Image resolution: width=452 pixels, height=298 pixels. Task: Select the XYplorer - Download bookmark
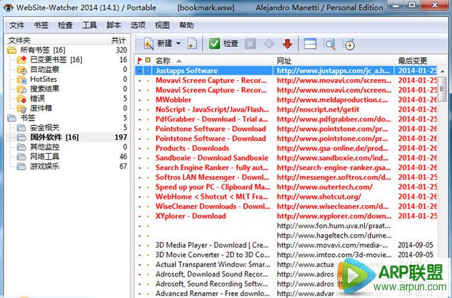190,216
